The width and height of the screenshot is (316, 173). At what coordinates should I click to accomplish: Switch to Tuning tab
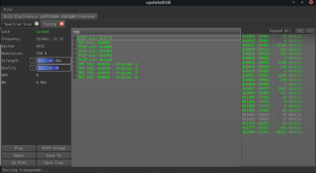pos(50,24)
